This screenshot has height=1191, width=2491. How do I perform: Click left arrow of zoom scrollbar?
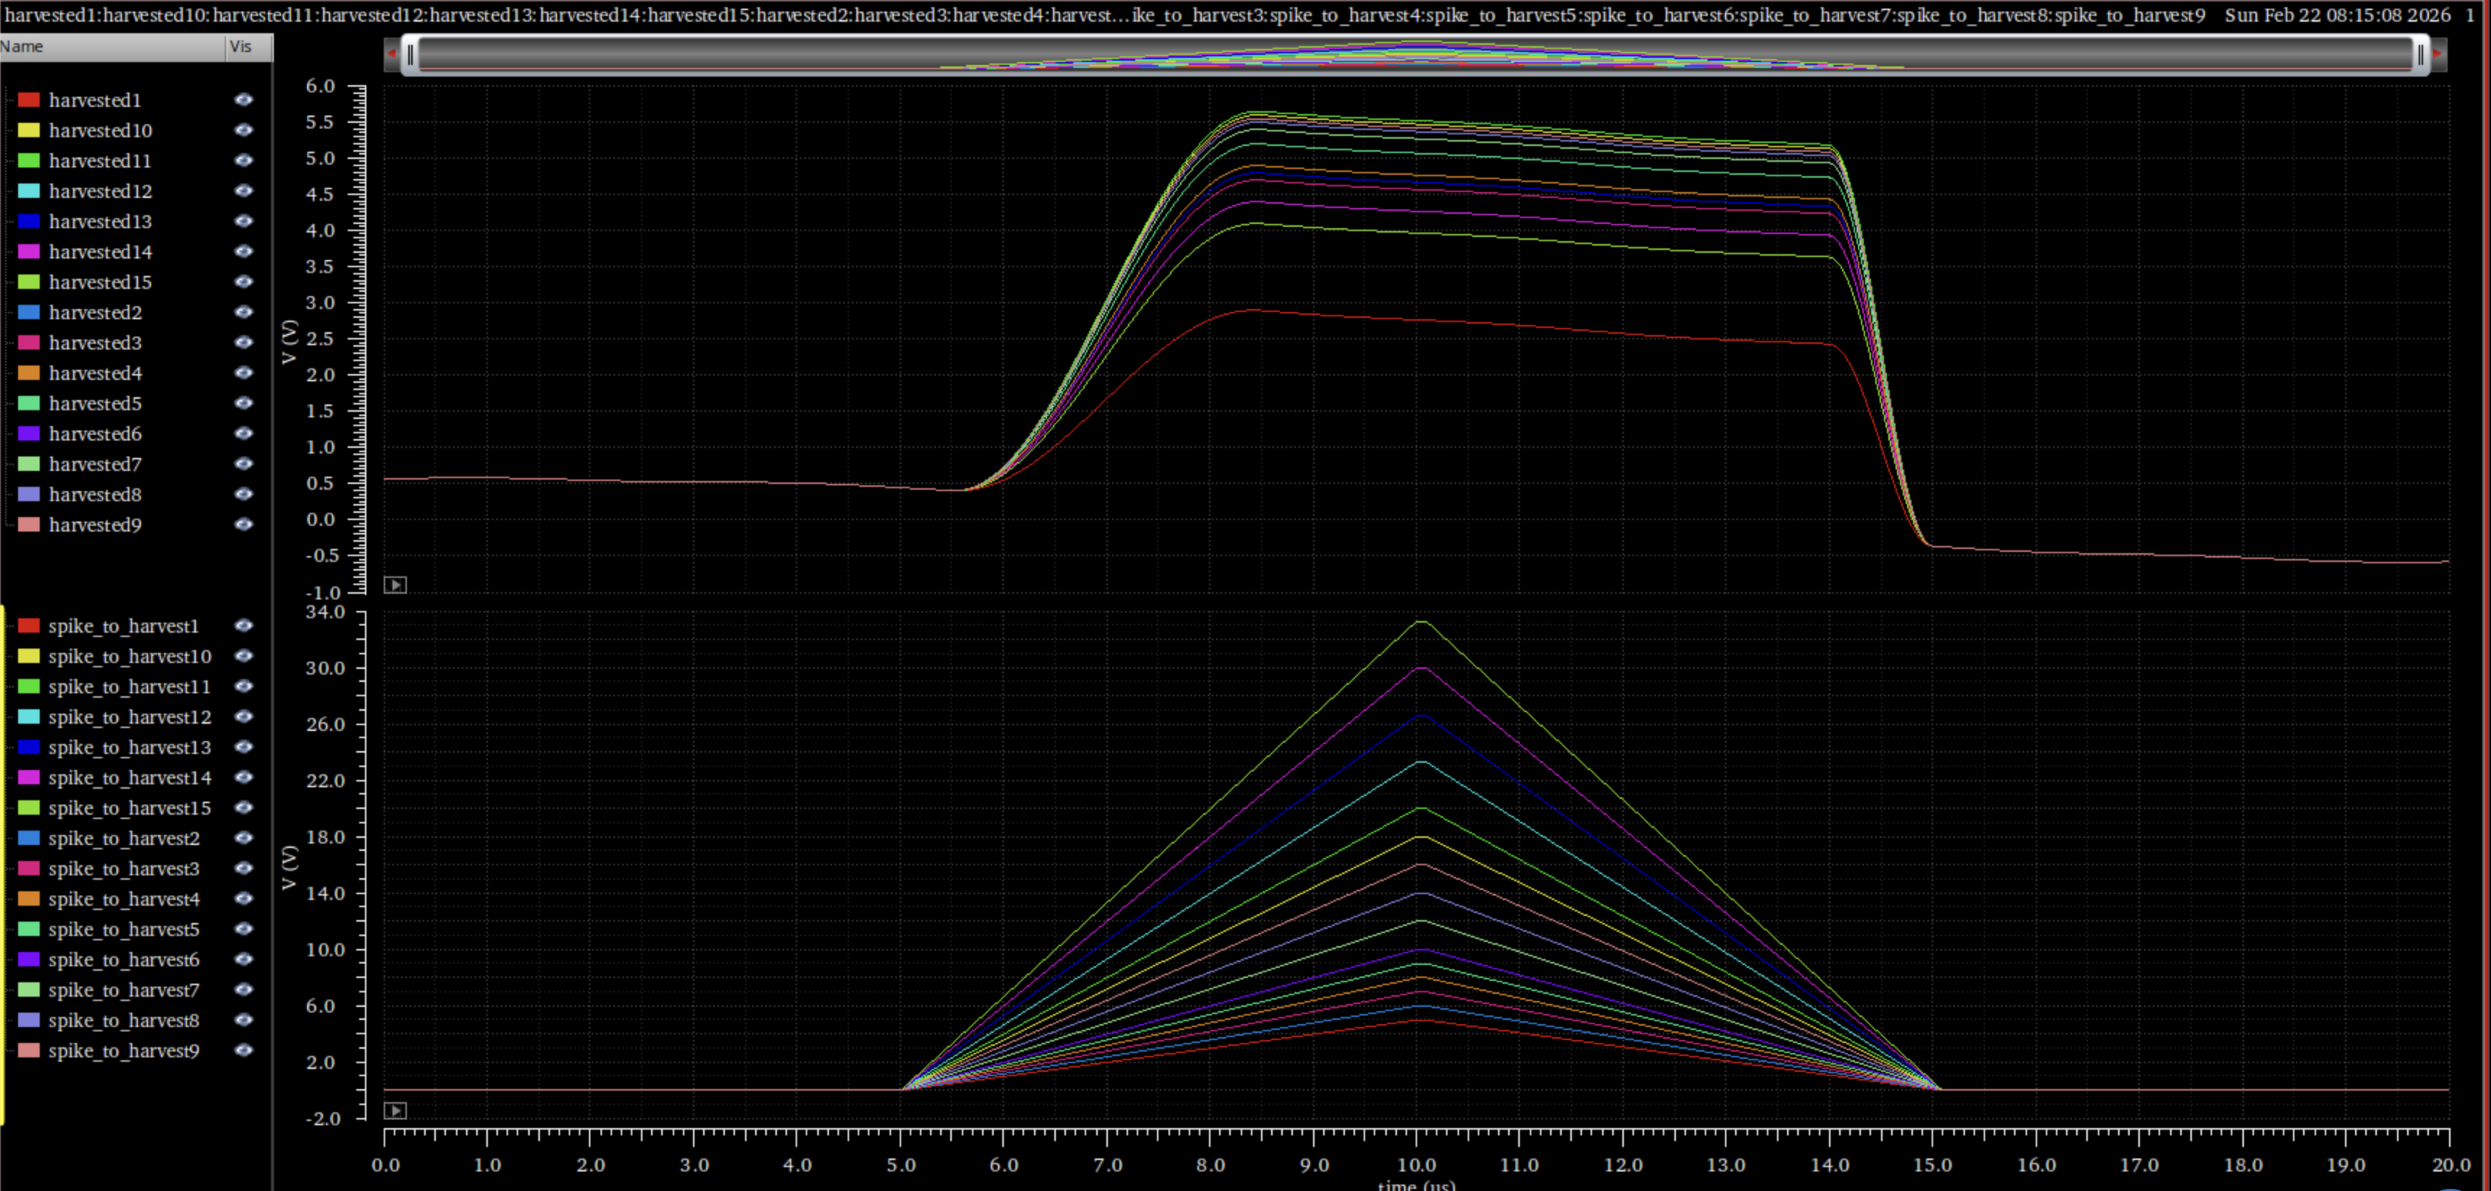[x=392, y=54]
